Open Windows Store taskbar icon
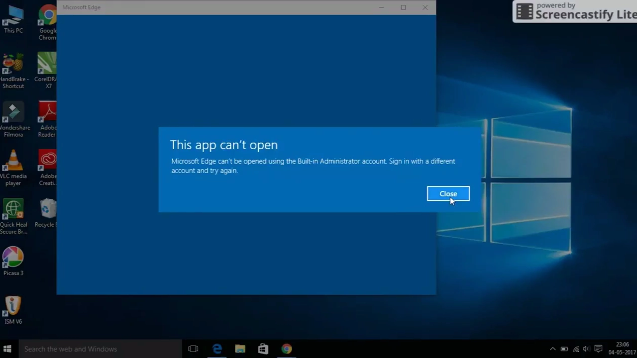Screen dimensions: 637x358 coord(263,349)
